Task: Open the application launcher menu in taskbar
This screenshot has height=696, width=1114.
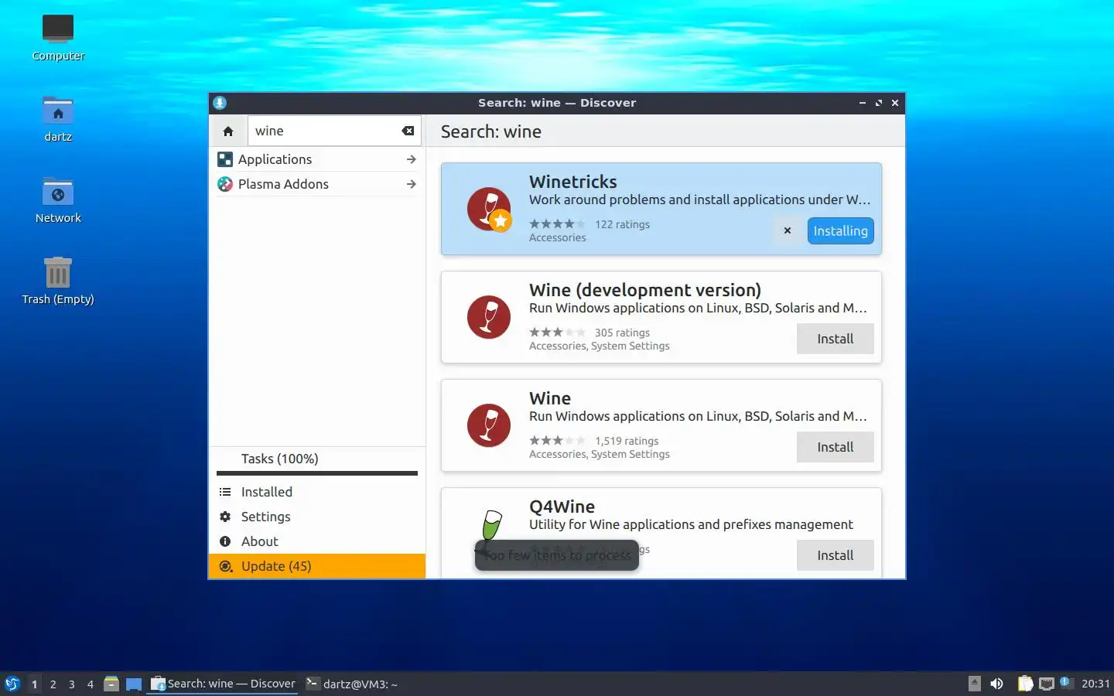Action: [x=12, y=684]
